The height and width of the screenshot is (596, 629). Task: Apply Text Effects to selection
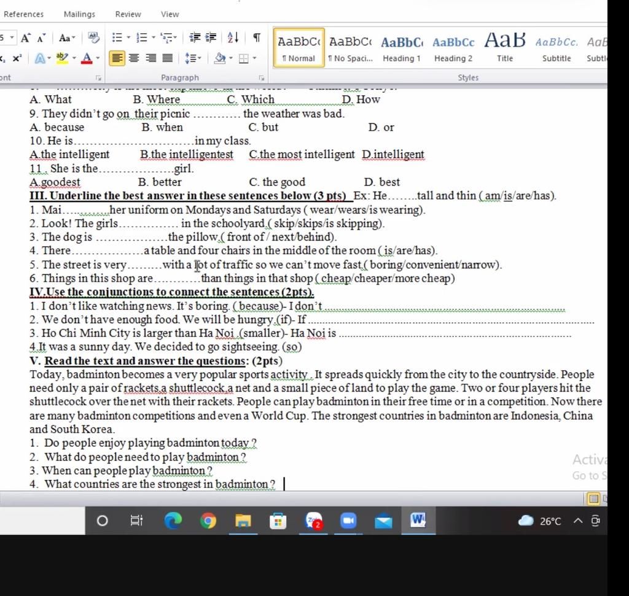(x=40, y=58)
